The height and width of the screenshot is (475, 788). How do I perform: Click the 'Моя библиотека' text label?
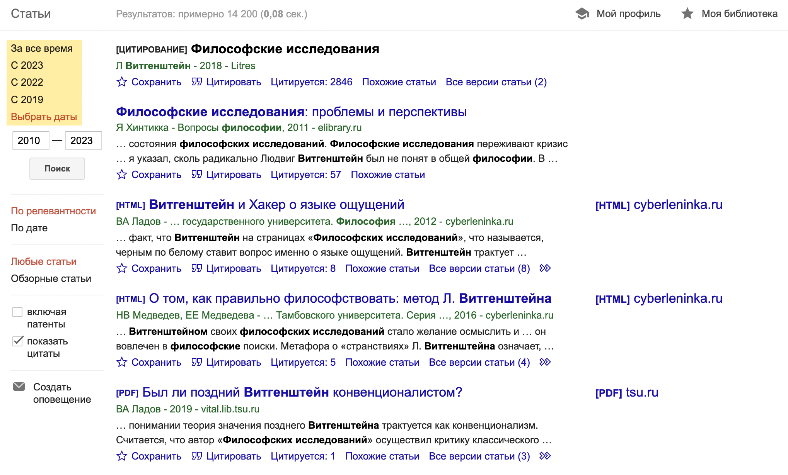pos(740,14)
